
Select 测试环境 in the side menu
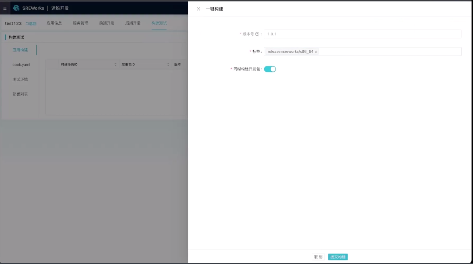point(20,79)
